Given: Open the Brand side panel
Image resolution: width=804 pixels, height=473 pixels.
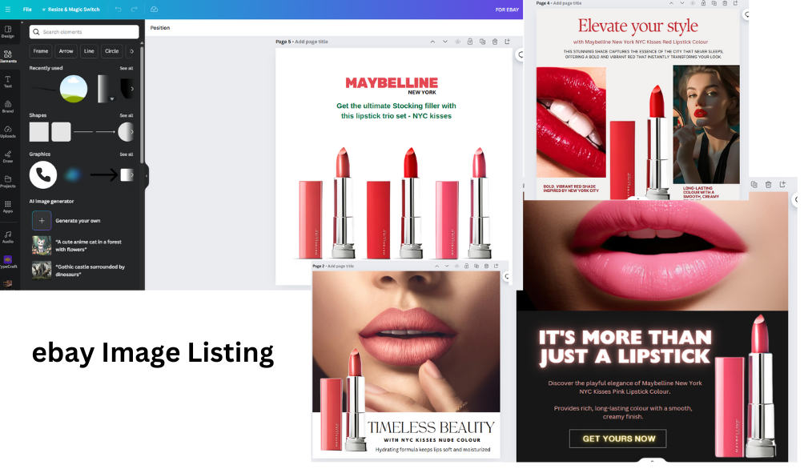Looking at the screenshot, I should coord(8,107).
